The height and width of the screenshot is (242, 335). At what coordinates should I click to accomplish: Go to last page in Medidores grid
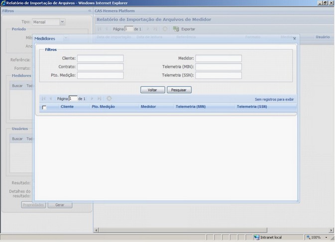[99, 99]
